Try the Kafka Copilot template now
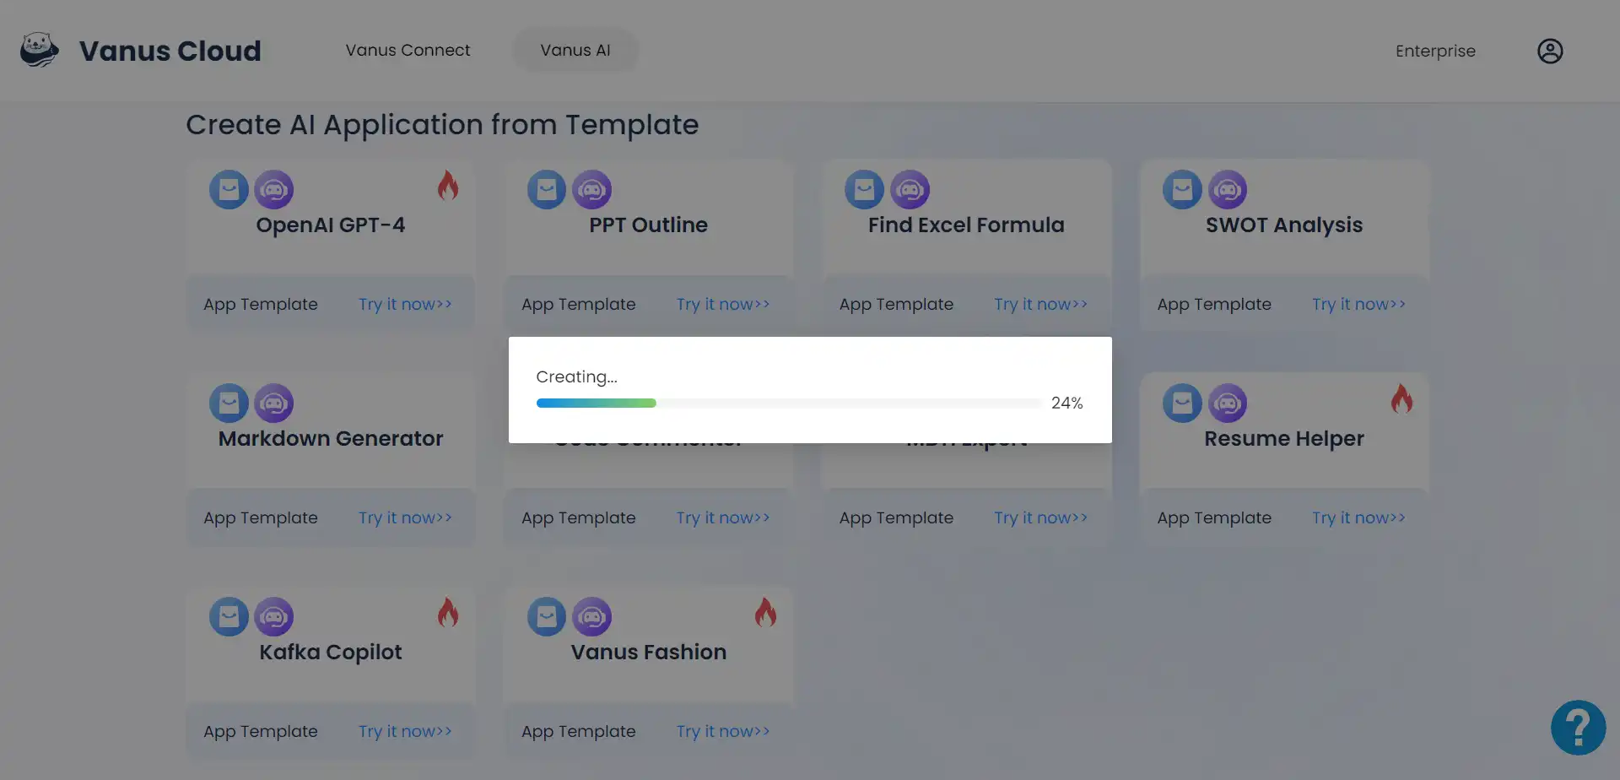The width and height of the screenshot is (1620, 780). [x=405, y=732]
